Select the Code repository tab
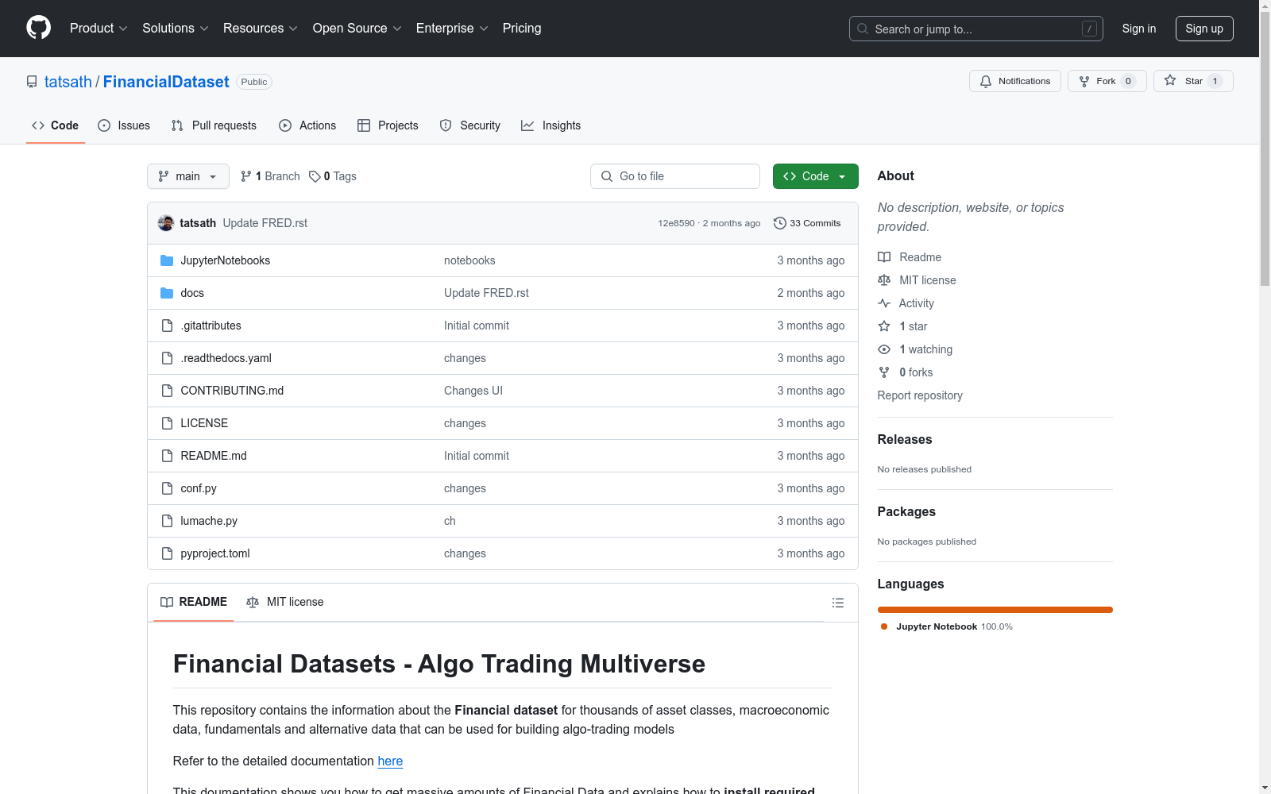The height and width of the screenshot is (794, 1271). 56,125
